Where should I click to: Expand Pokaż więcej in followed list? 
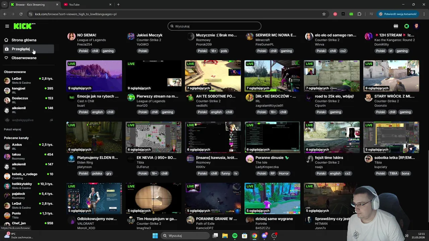coord(12,129)
